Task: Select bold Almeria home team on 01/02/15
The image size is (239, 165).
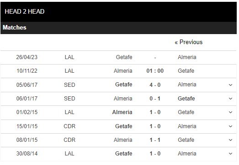Action: click(x=122, y=112)
